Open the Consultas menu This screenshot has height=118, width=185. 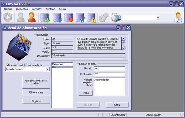point(37,9)
